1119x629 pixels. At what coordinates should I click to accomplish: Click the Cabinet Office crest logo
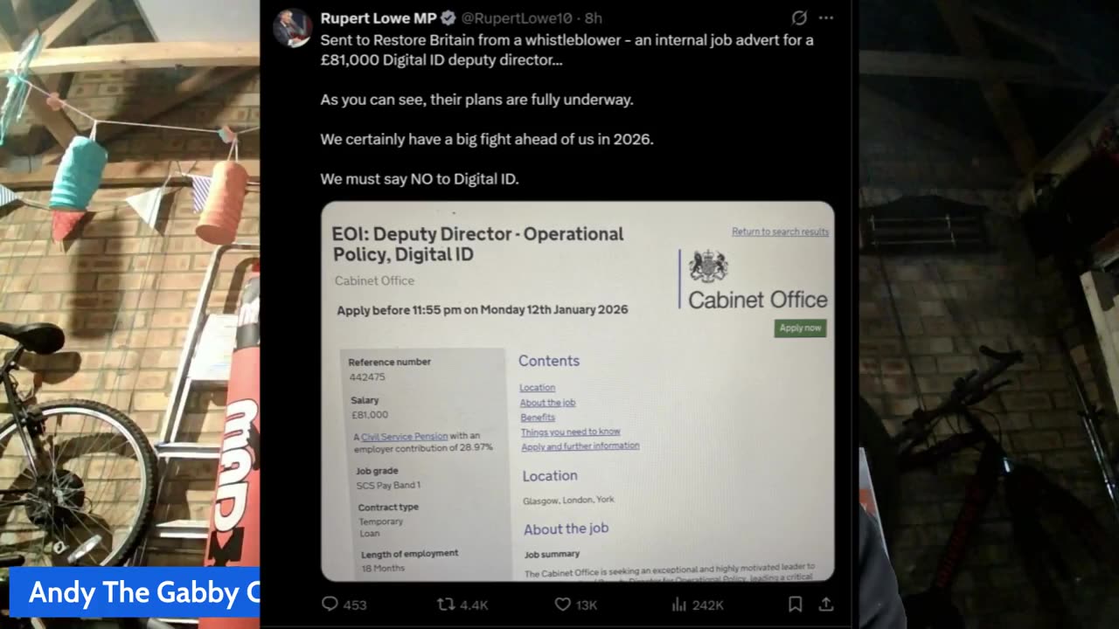coord(708,266)
